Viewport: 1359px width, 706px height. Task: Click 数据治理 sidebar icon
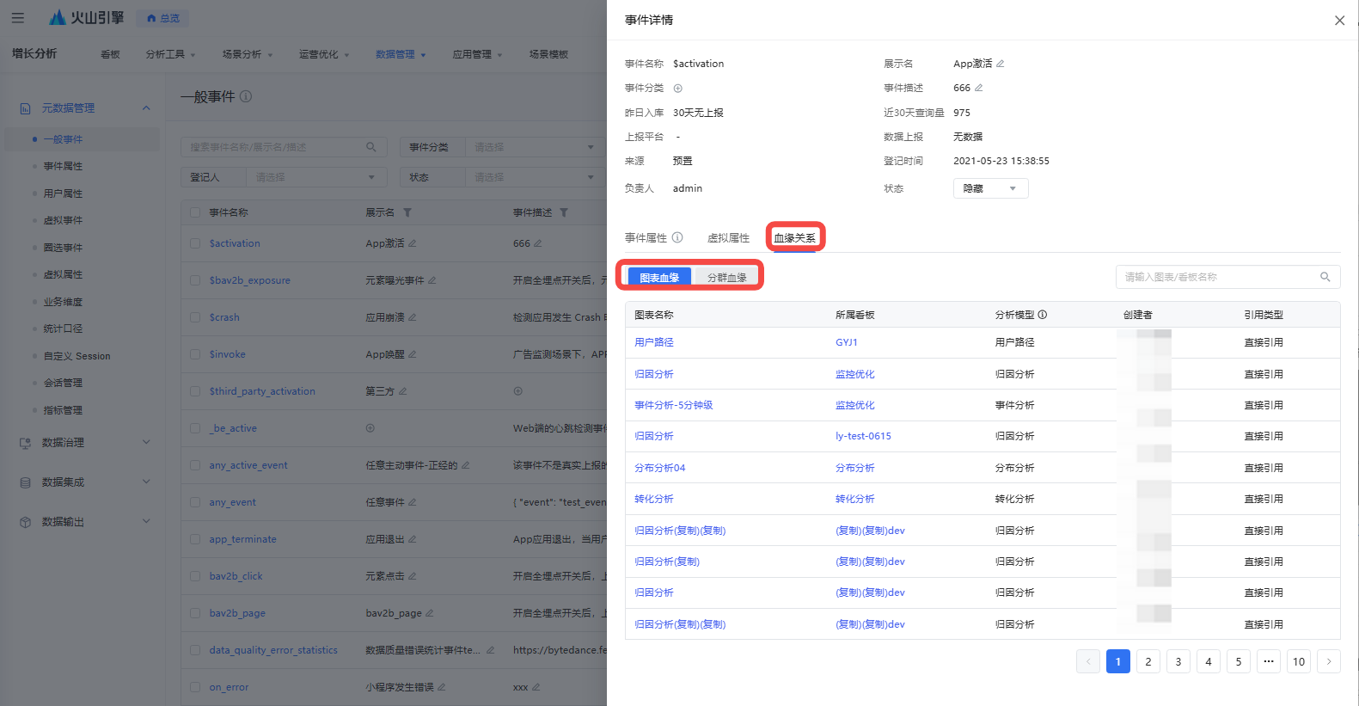point(25,443)
